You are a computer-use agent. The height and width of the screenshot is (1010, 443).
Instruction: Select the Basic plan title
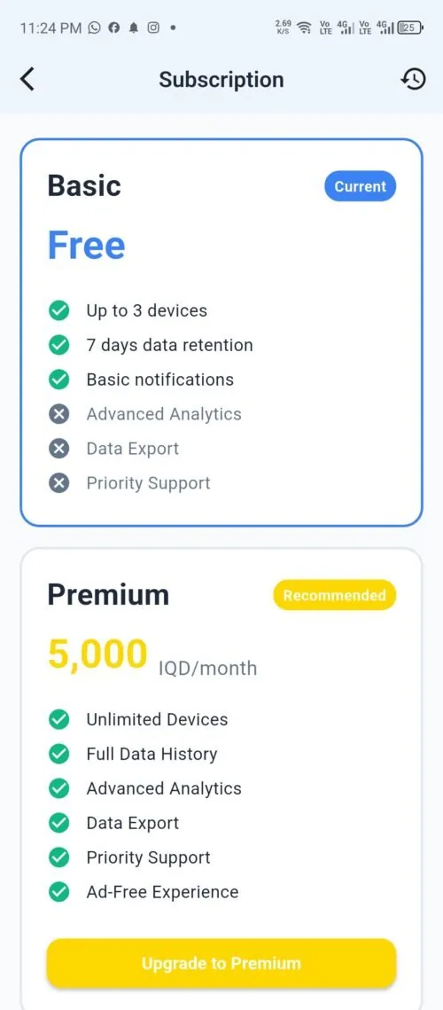[x=84, y=185]
